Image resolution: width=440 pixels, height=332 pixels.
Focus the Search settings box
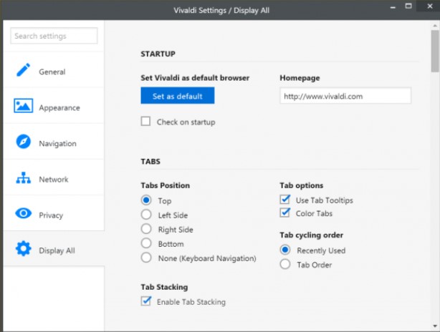pos(54,36)
